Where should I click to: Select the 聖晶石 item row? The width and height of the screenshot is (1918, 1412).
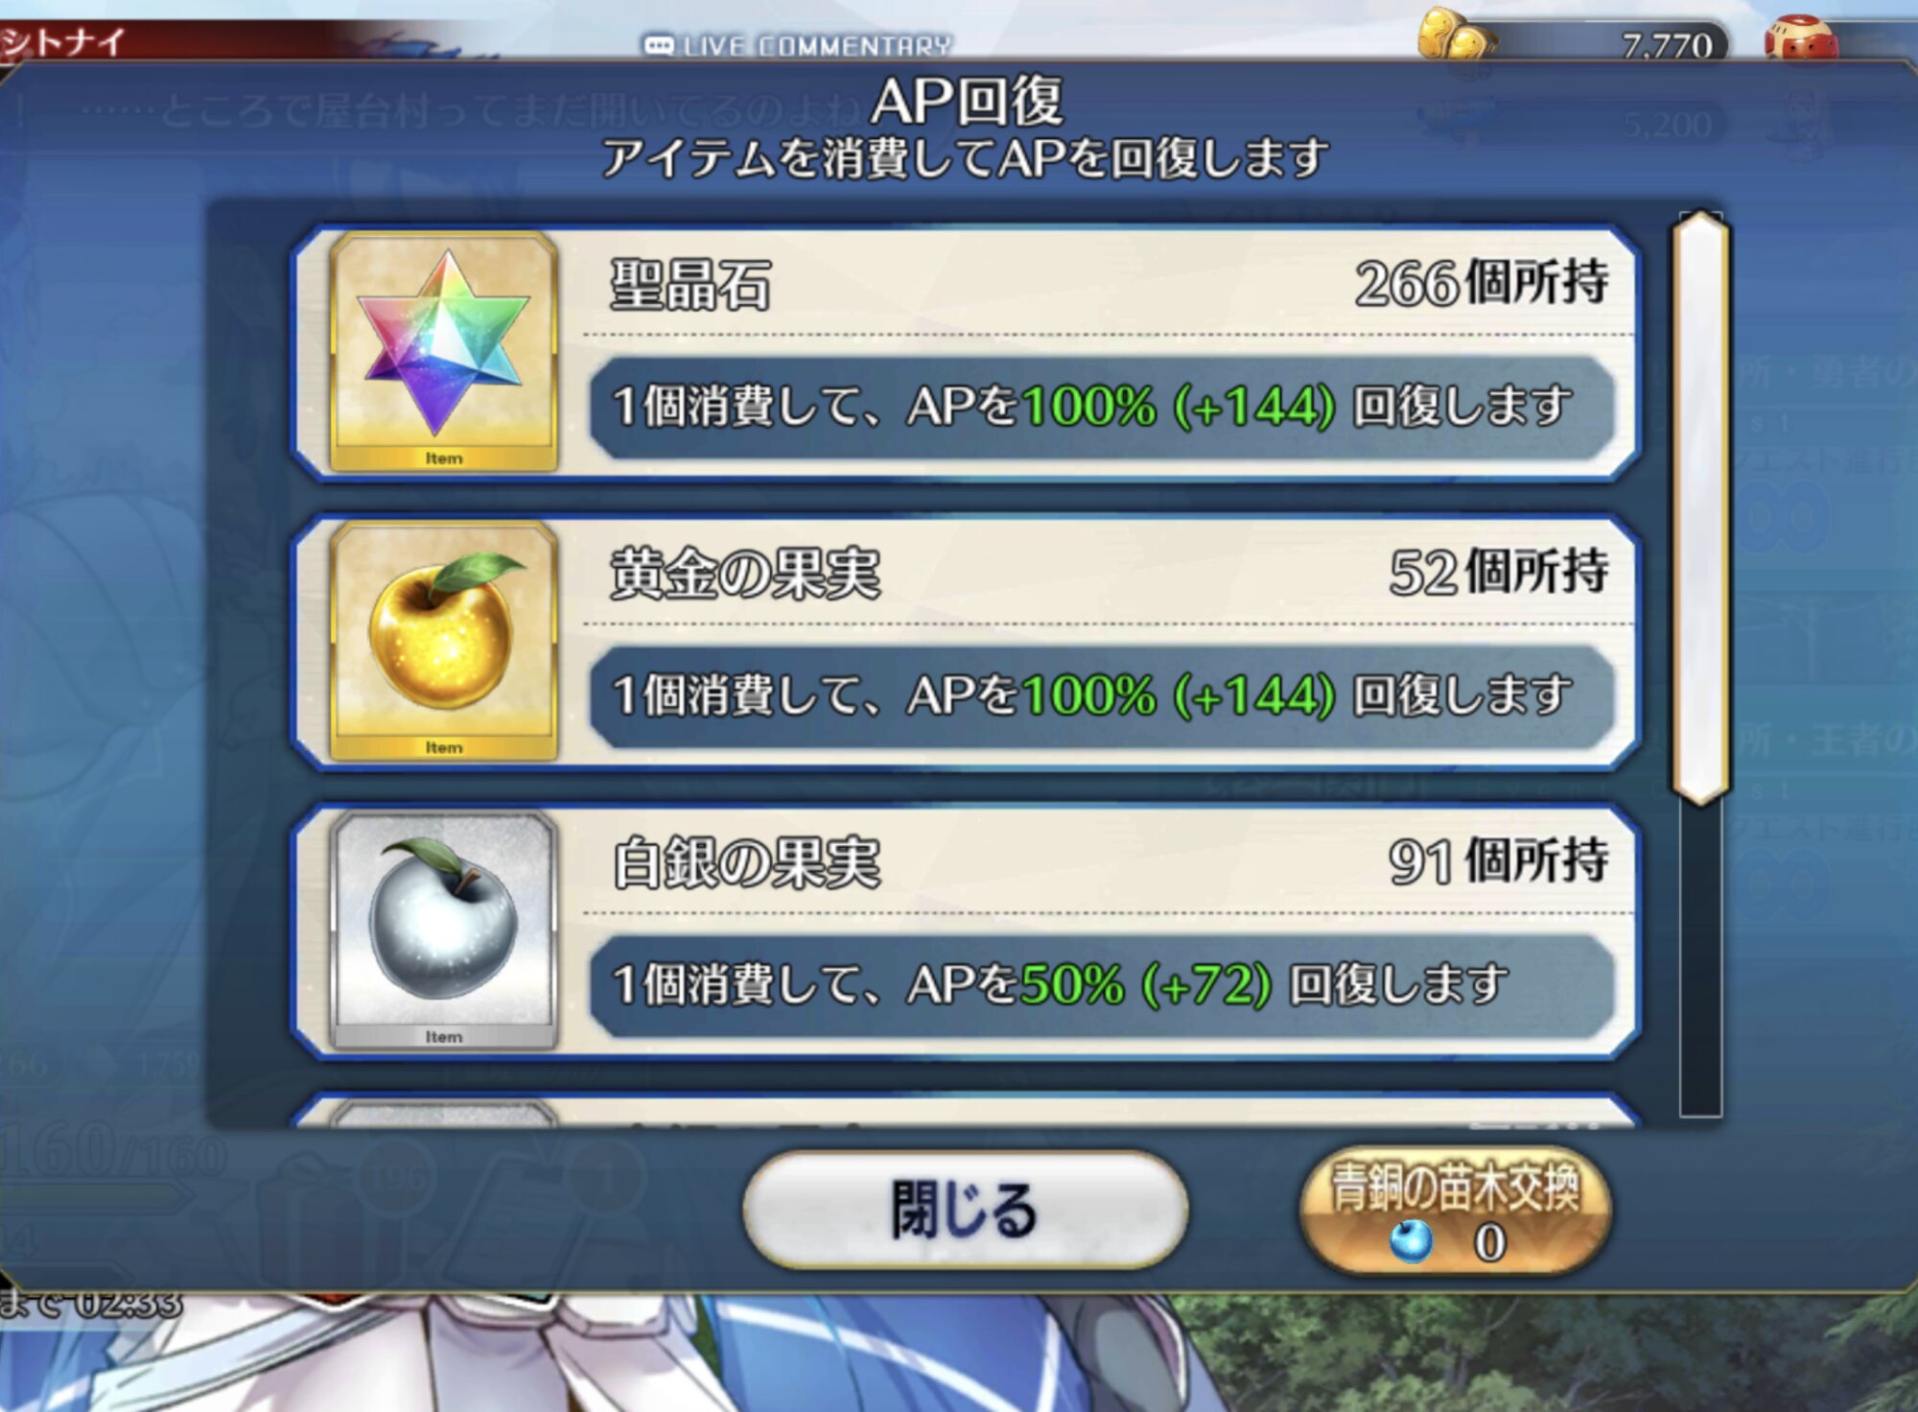coord(966,353)
